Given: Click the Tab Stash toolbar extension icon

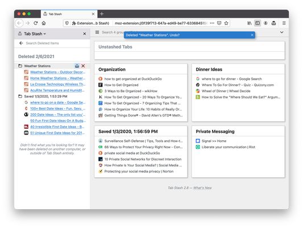Looking at the screenshot, I should 273,23.
